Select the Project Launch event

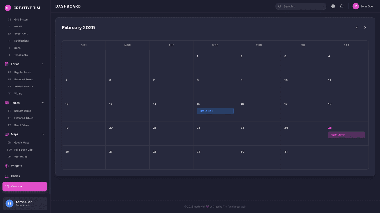(346, 135)
